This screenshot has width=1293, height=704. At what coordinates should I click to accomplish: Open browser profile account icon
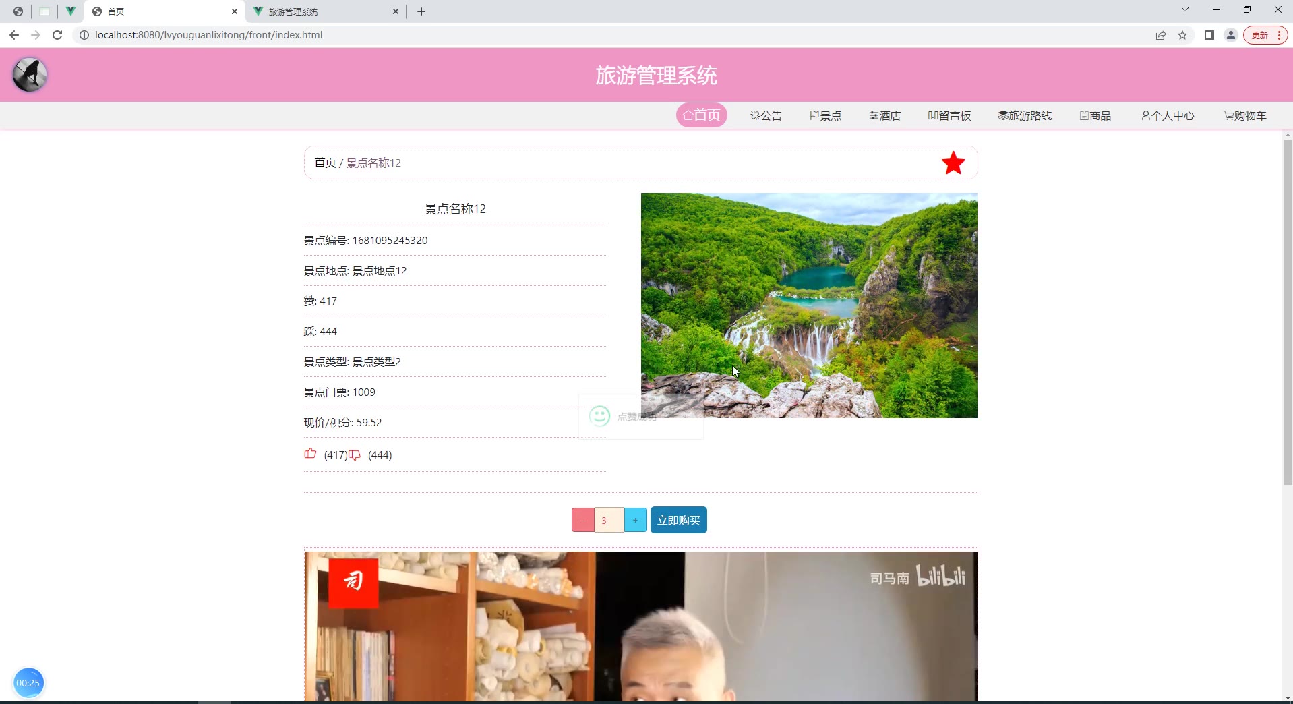(1231, 35)
